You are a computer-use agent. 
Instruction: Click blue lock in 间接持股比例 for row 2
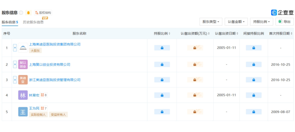pyautogui.click(x=253, y=65)
